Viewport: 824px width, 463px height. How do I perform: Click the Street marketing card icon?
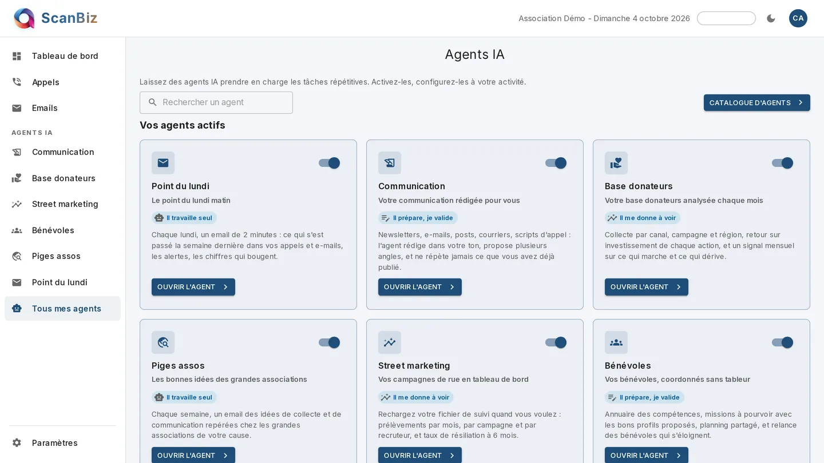[390, 342]
